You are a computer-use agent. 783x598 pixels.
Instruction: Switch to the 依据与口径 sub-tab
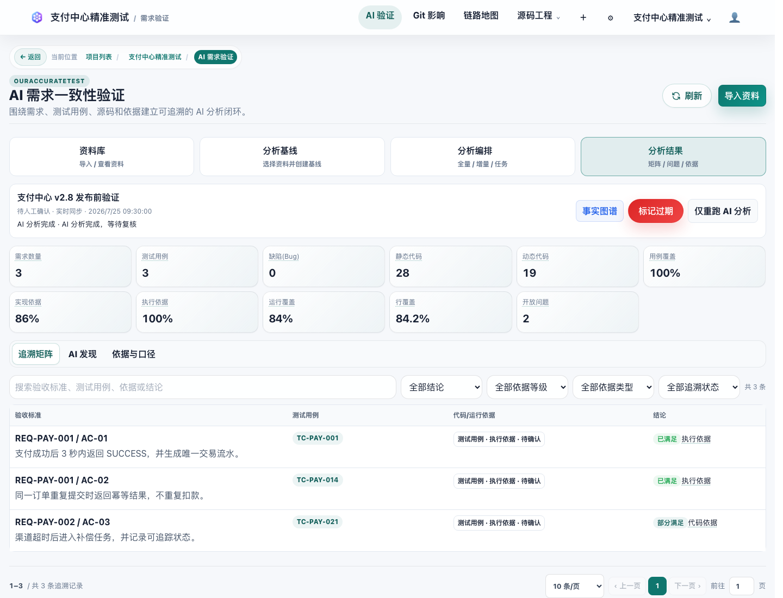point(134,354)
